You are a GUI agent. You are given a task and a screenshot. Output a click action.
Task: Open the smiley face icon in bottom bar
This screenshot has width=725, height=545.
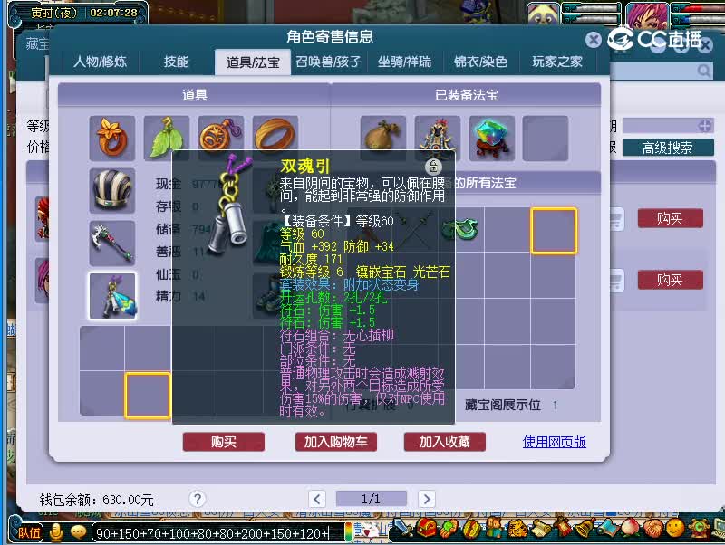pyautogui.click(x=675, y=528)
